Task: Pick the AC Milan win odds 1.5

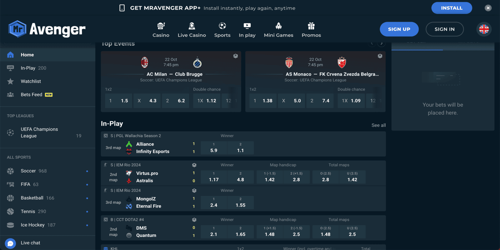Action: pos(118,101)
